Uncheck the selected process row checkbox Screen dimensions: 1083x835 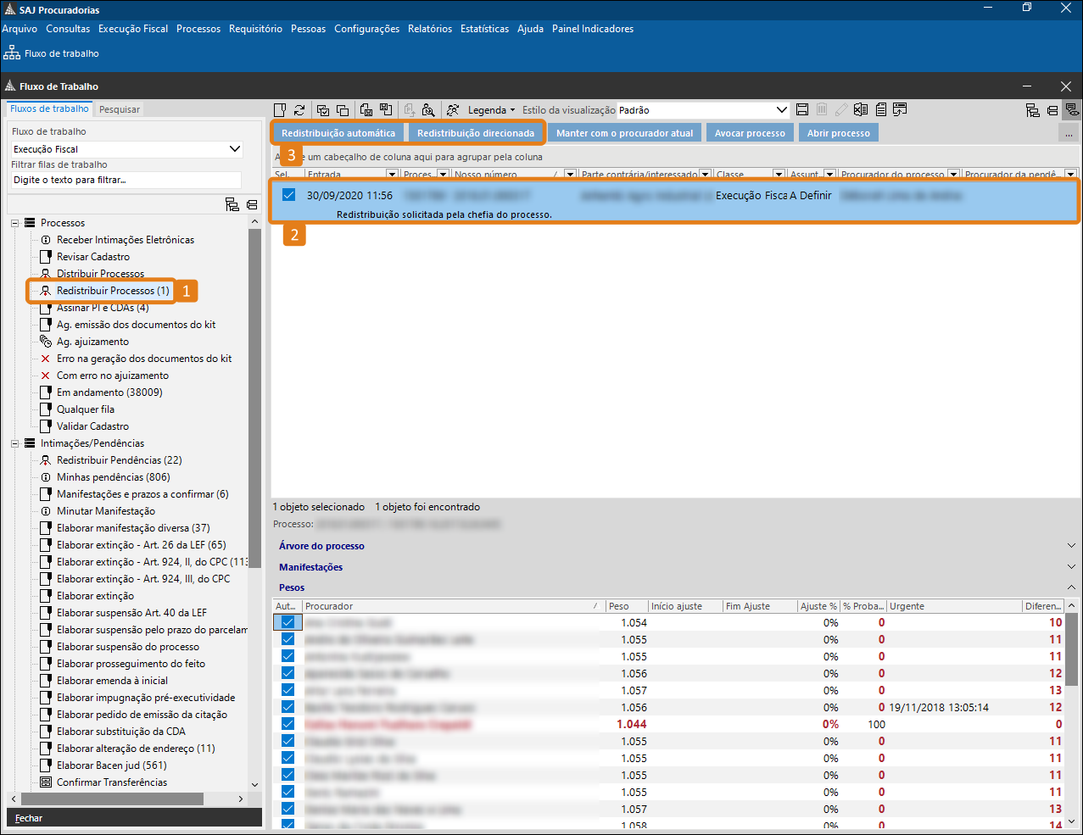coord(288,195)
